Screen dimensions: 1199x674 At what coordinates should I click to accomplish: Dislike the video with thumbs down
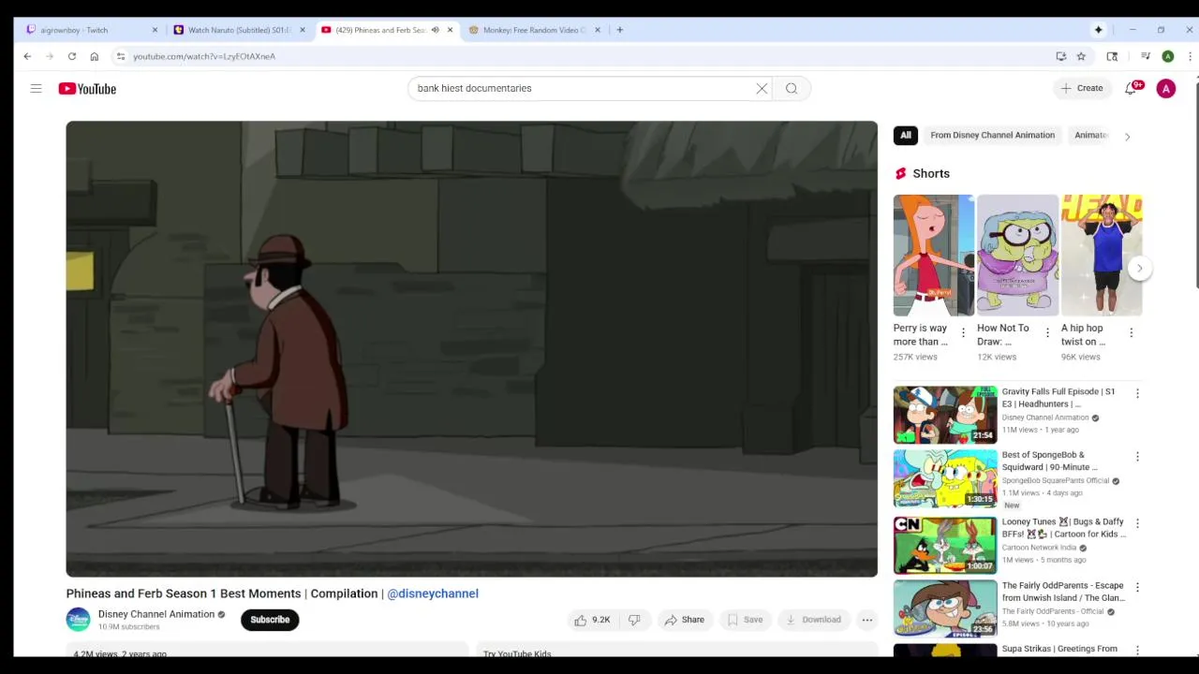coord(634,620)
